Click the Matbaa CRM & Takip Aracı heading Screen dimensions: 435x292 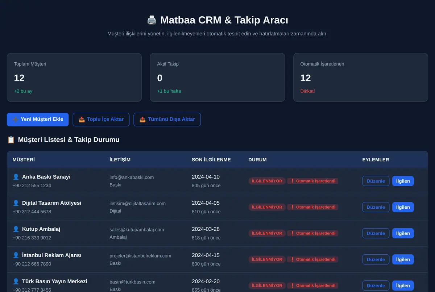coord(224,20)
